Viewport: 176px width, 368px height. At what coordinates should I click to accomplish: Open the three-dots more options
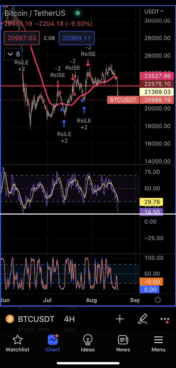pyautogui.click(x=165, y=320)
